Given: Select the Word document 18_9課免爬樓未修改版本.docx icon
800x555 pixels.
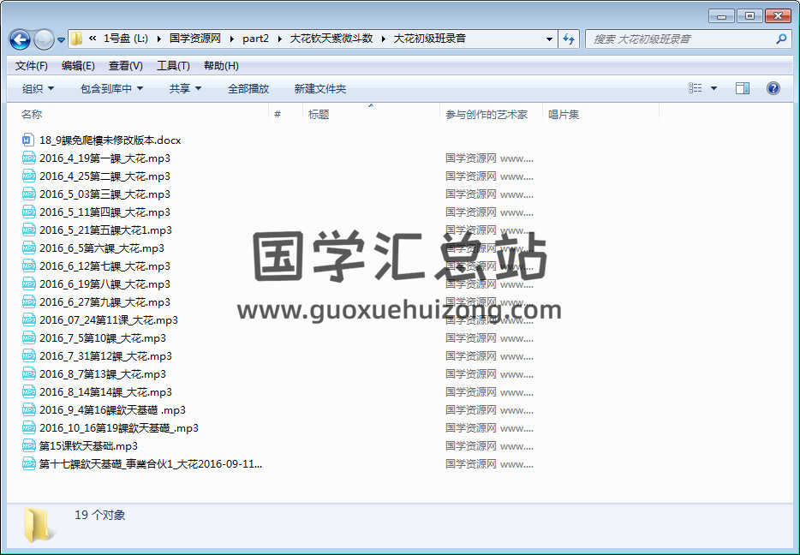Looking at the screenshot, I should tap(28, 140).
